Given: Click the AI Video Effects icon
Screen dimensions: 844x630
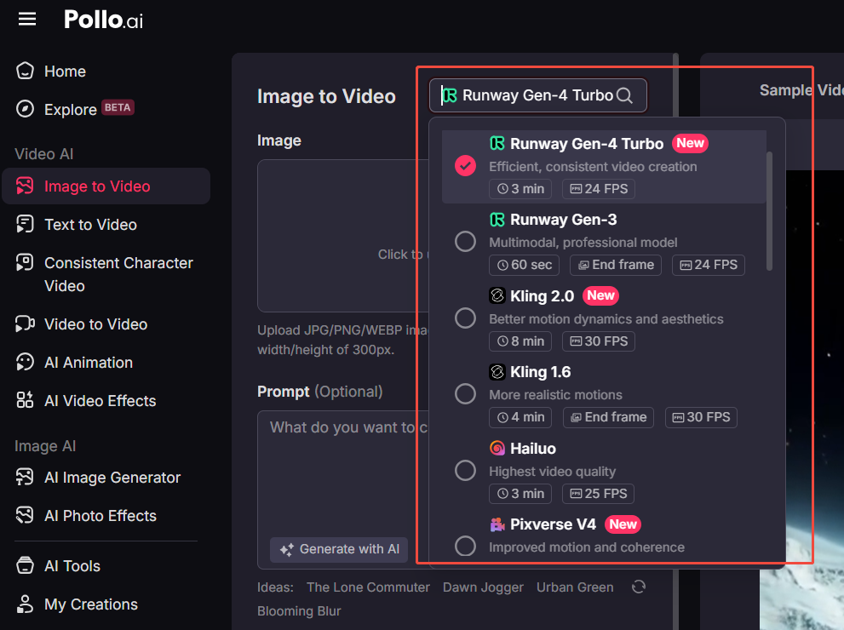Looking at the screenshot, I should (25, 400).
